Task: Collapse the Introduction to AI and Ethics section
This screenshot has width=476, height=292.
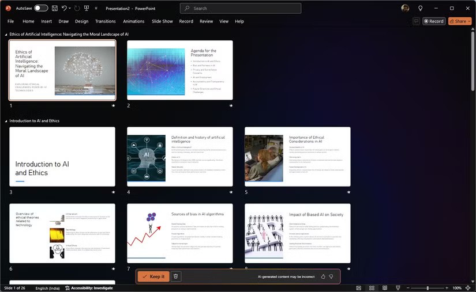Action: 6,121
